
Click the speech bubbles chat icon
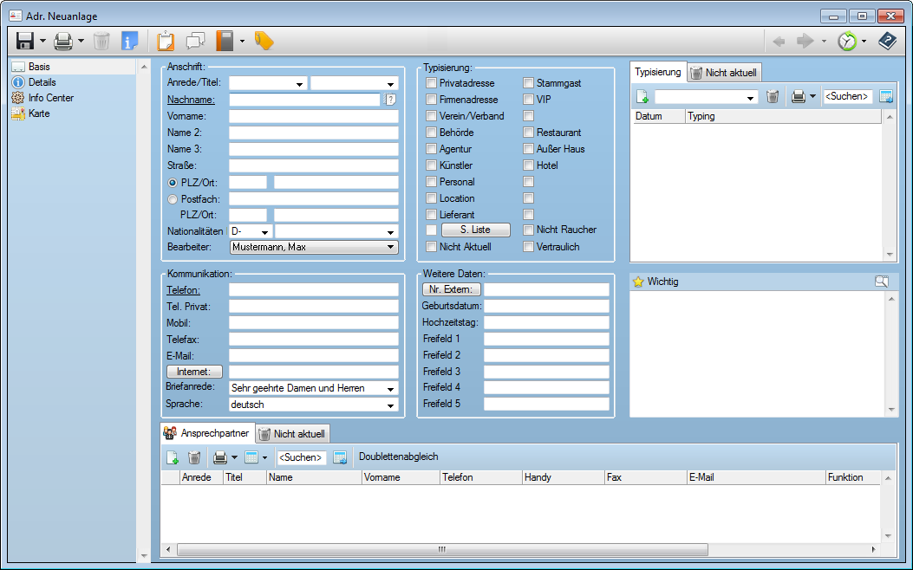pyautogui.click(x=195, y=41)
